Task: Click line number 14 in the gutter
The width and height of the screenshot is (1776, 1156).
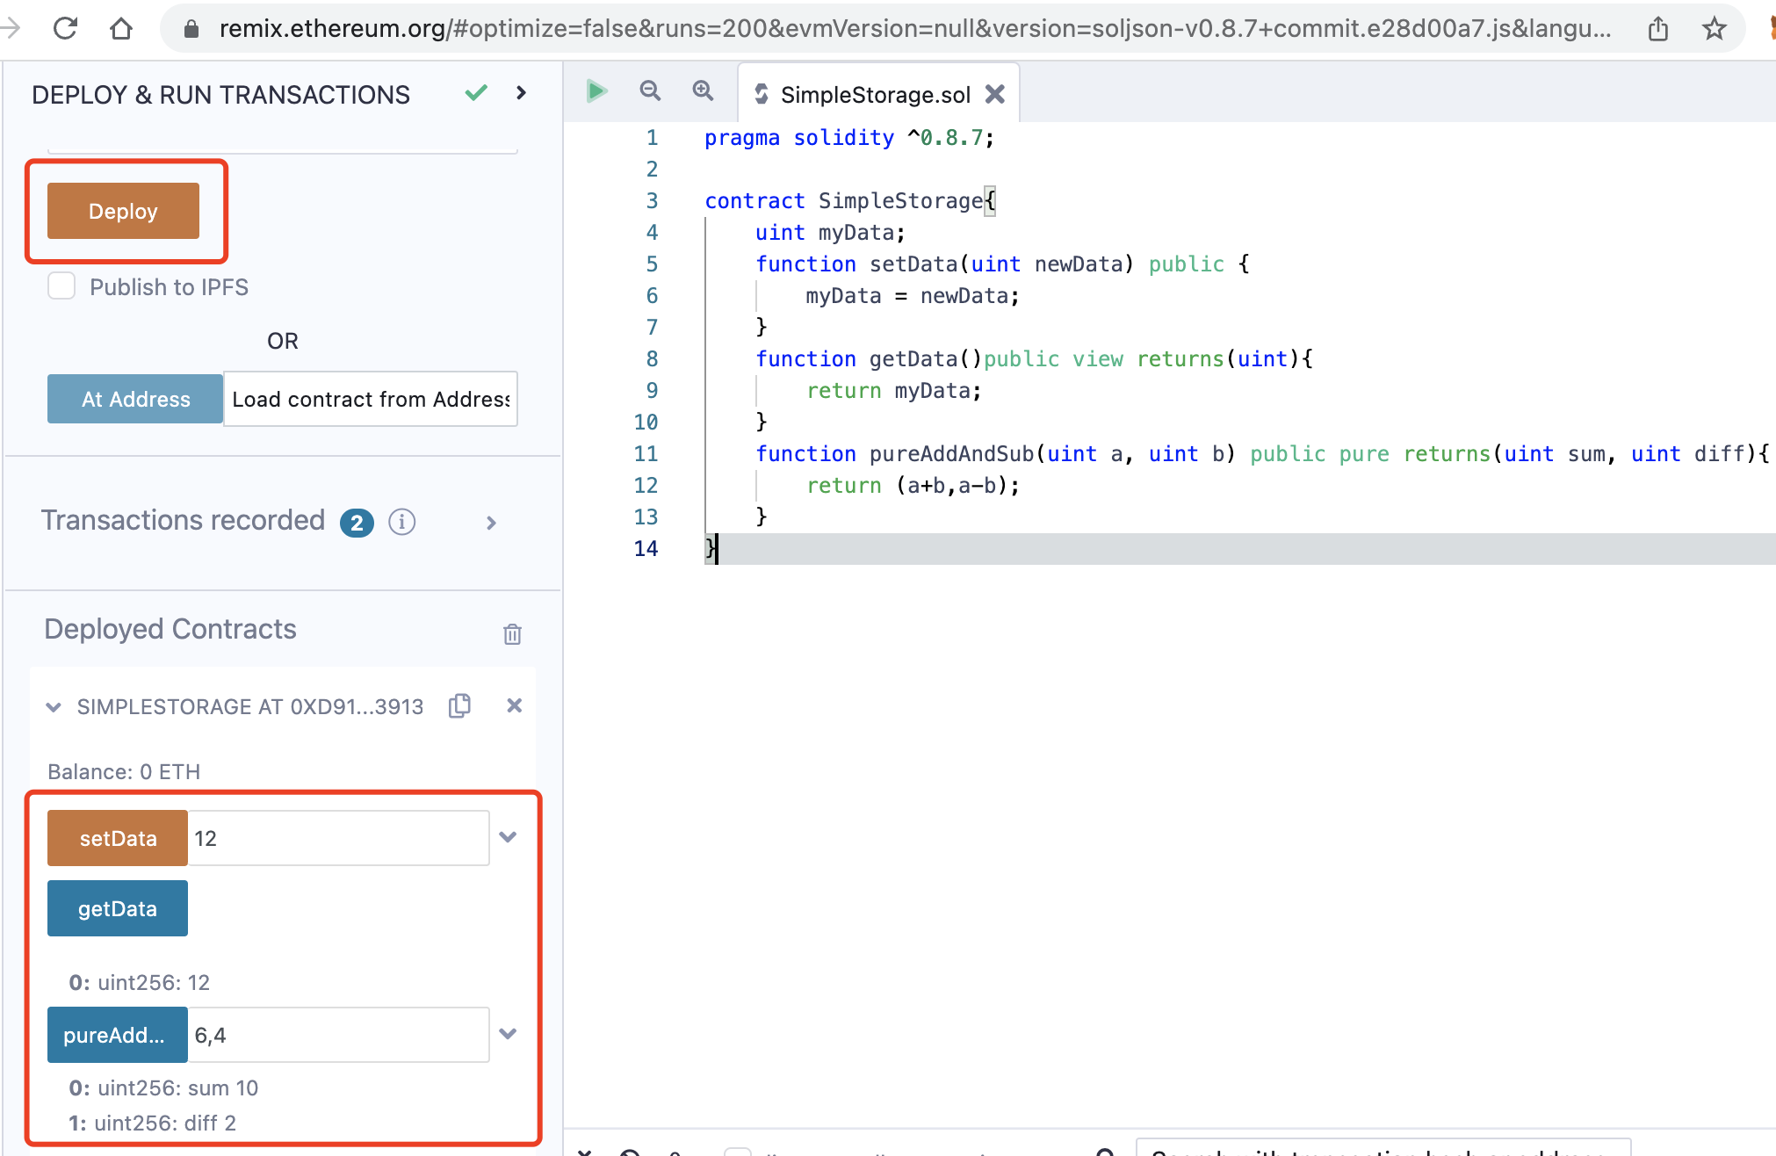Action: coord(646,549)
